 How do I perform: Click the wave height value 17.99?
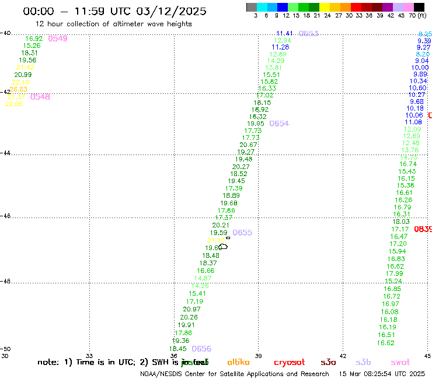[x=394, y=273]
